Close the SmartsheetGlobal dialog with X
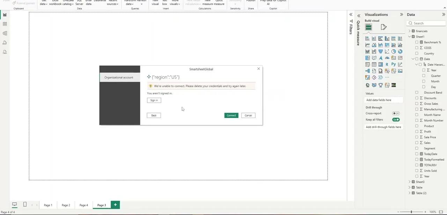Image resolution: width=447 pixels, height=215 pixels. tap(258, 69)
